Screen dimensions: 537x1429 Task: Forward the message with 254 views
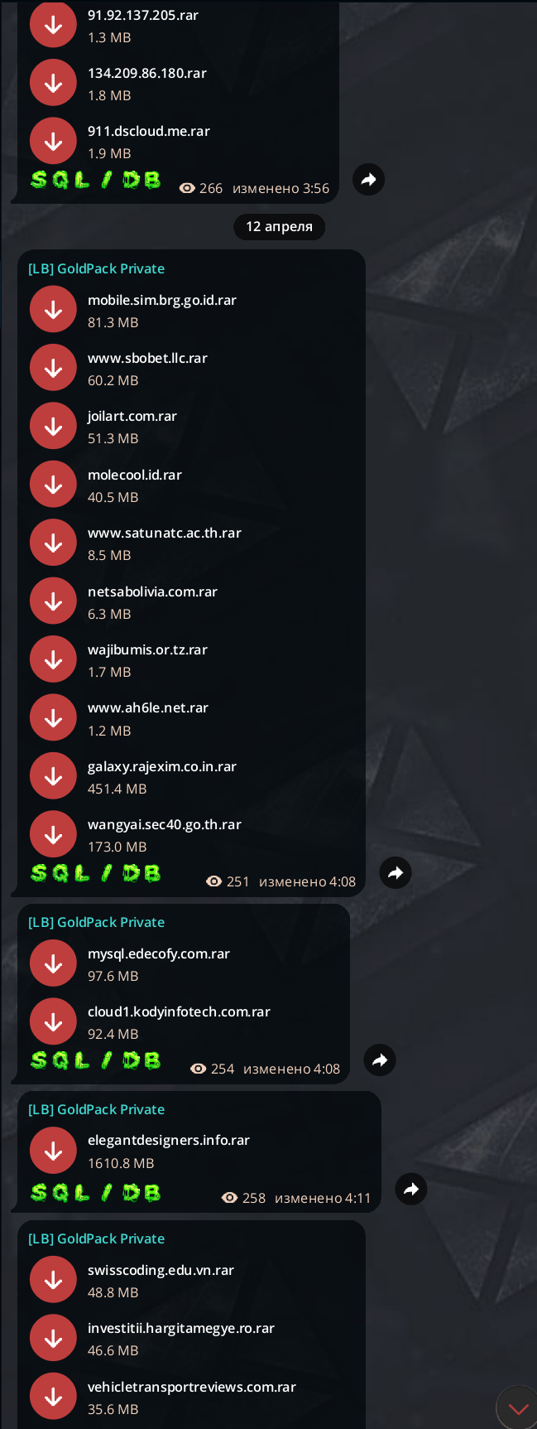380,1060
